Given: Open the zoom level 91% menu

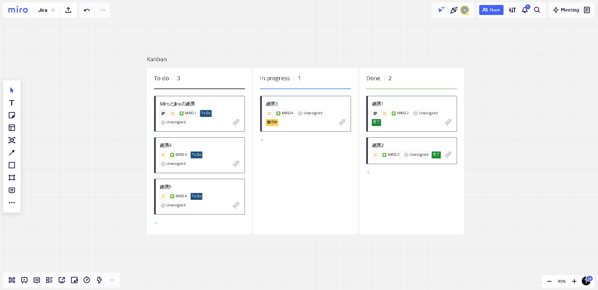Looking at the screenshot, I should coord(562,281).
